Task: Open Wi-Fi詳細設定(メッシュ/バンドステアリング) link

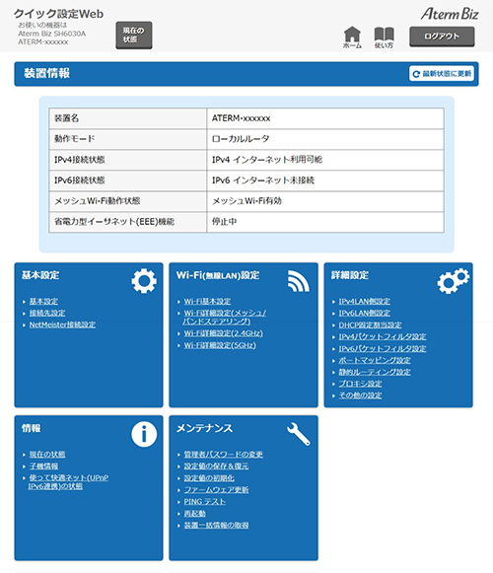Action: coord(225,317)
